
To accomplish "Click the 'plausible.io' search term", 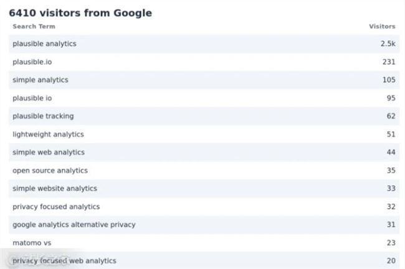I will (x=32, y=62).
